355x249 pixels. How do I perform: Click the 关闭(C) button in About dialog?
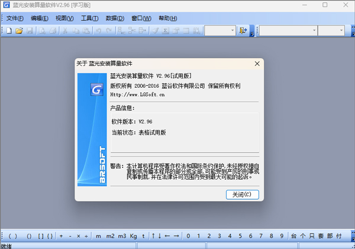[242, 194]
